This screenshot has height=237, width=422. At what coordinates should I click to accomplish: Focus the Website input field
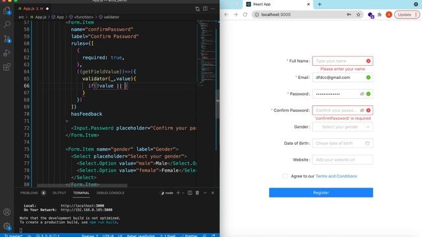tap(343, 159)
